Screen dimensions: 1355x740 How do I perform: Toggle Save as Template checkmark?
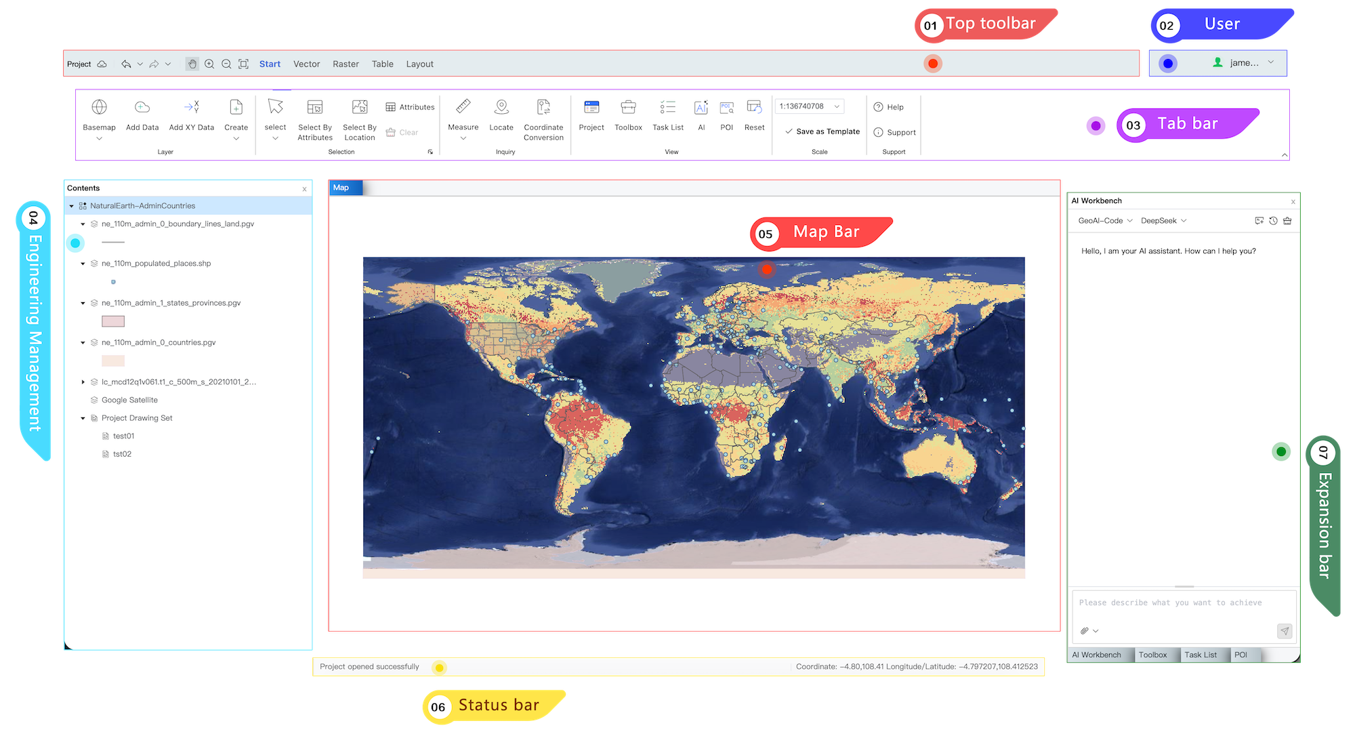[x=789, y=131]
